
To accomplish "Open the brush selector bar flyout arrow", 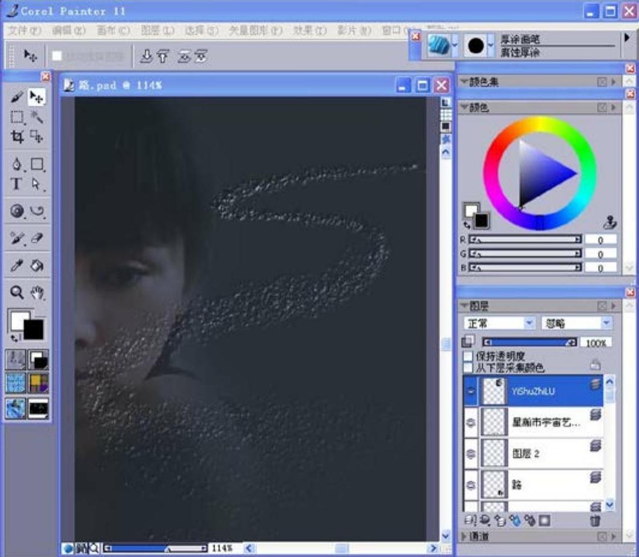I will pos(627,38).
